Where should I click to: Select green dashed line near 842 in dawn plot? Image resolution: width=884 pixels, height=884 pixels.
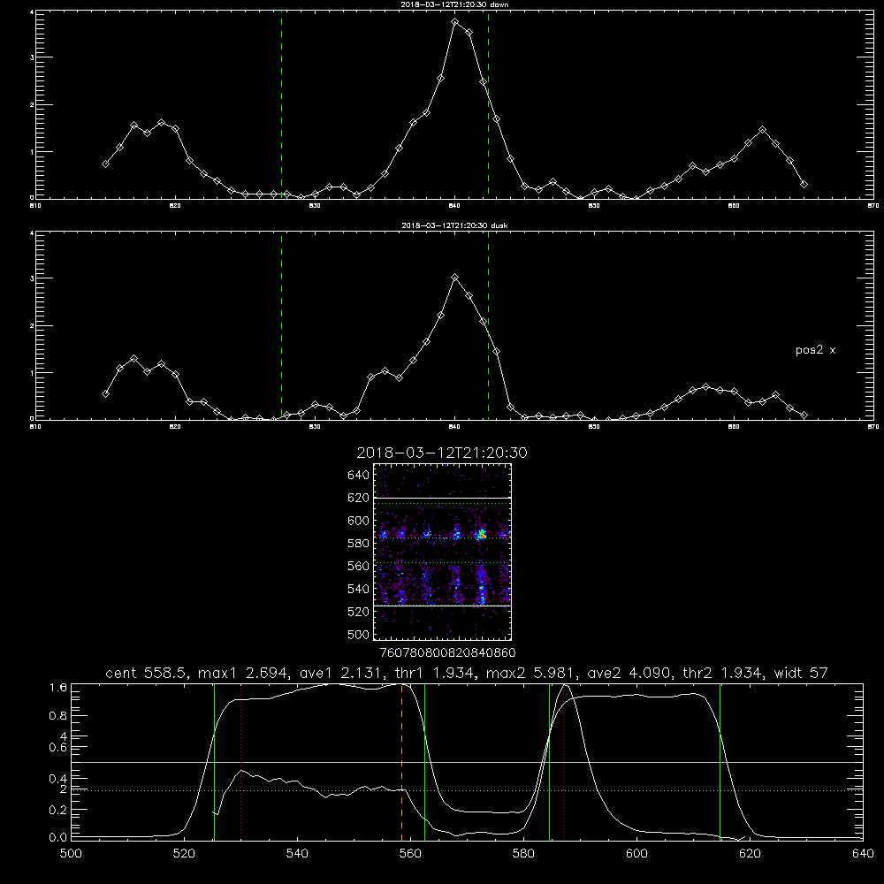488,105
